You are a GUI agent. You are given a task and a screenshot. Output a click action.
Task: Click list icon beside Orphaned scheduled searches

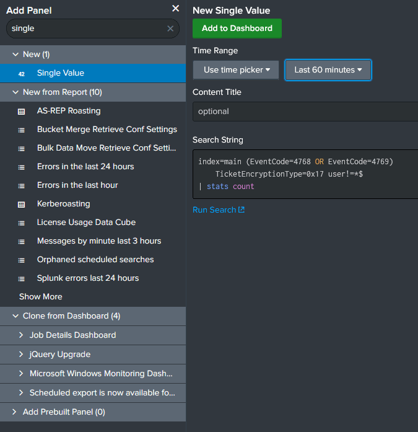tap(22, 260)
